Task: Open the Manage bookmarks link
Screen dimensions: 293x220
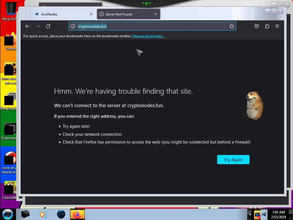Action: 149,36
